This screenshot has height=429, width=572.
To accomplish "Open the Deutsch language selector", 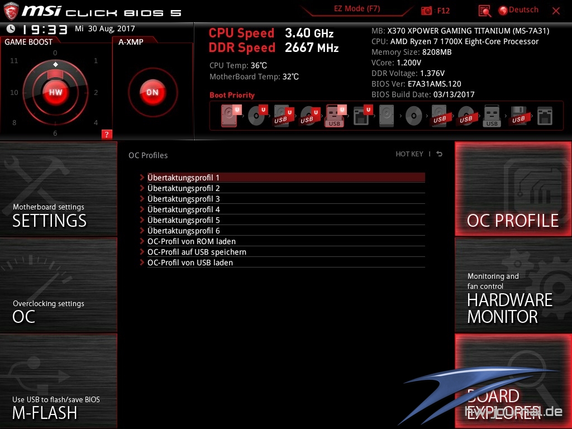I will pyautogui.click(x=518, y=10).
